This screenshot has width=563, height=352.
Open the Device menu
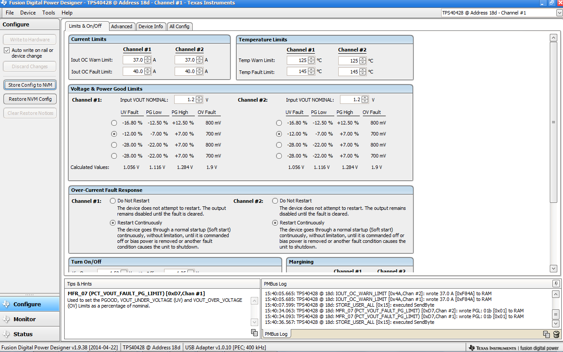[x=28, y=13]
